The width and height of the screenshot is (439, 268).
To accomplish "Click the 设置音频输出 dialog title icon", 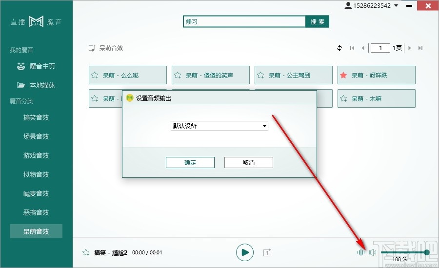I will 130,98.
